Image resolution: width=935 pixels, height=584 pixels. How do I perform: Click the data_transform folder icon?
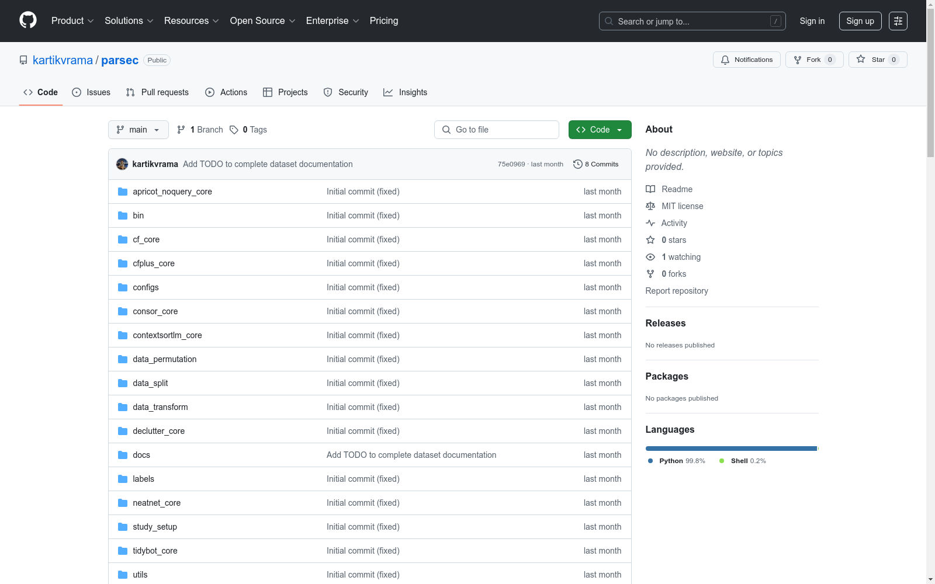123,407
